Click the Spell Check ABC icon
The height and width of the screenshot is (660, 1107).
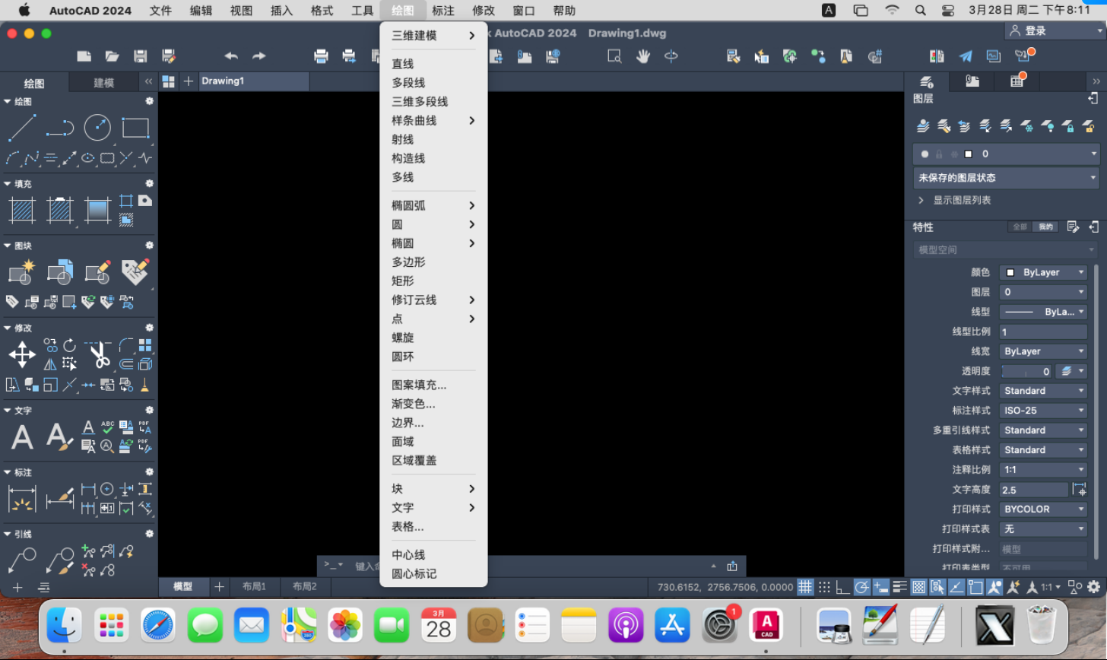107,427
